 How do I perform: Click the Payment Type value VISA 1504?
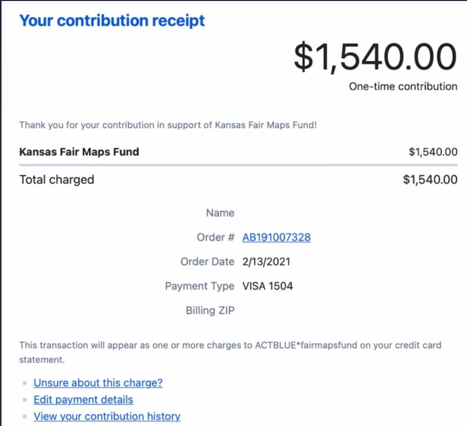click(268, 286)
